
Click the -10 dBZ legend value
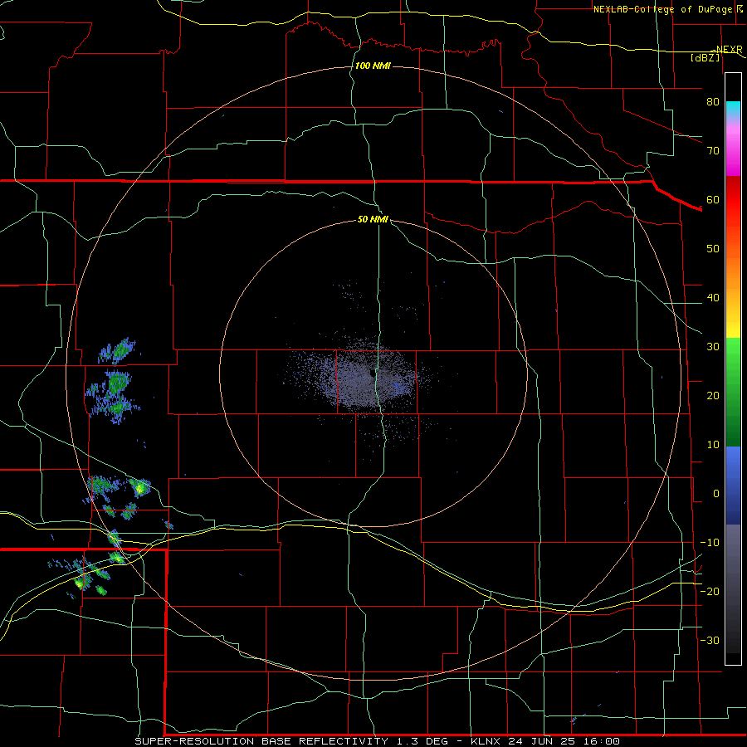710,543
